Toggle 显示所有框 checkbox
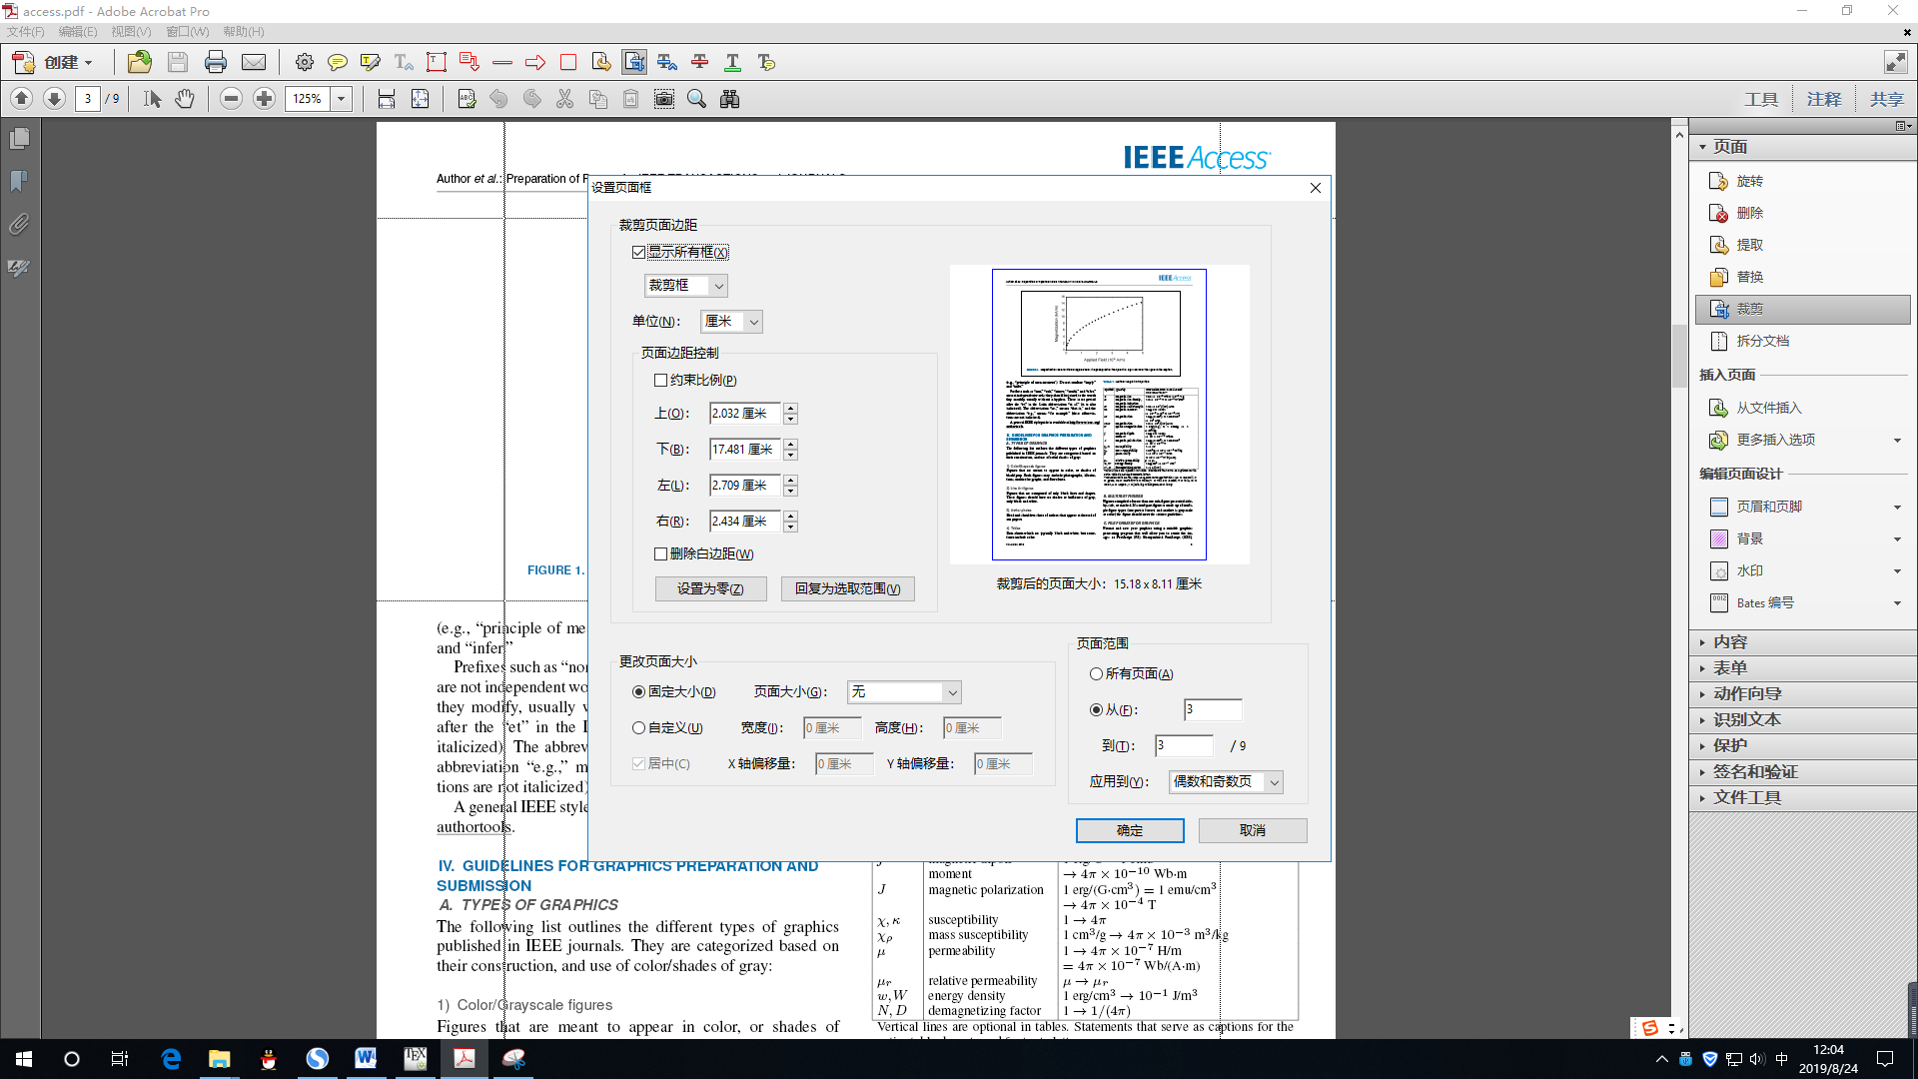Screen dimensions: 1918x1079 tap(639, 252)
